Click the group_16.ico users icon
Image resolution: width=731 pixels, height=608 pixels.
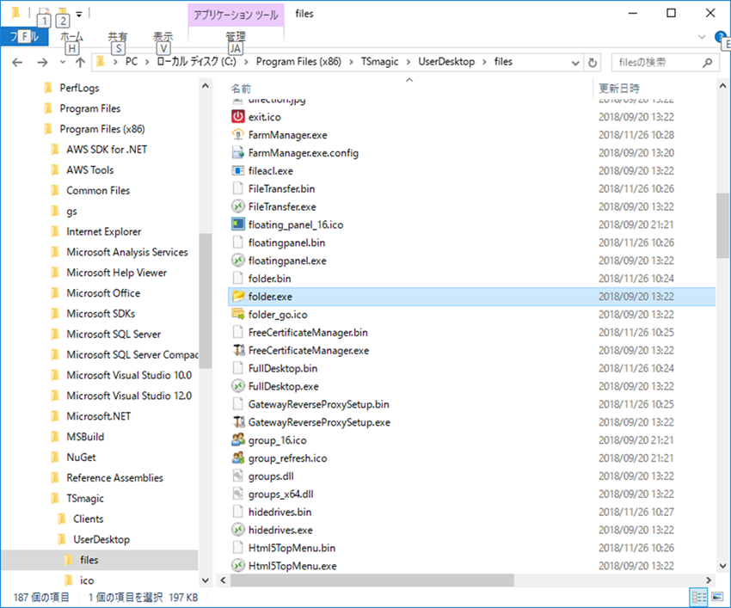pos(238,440)
